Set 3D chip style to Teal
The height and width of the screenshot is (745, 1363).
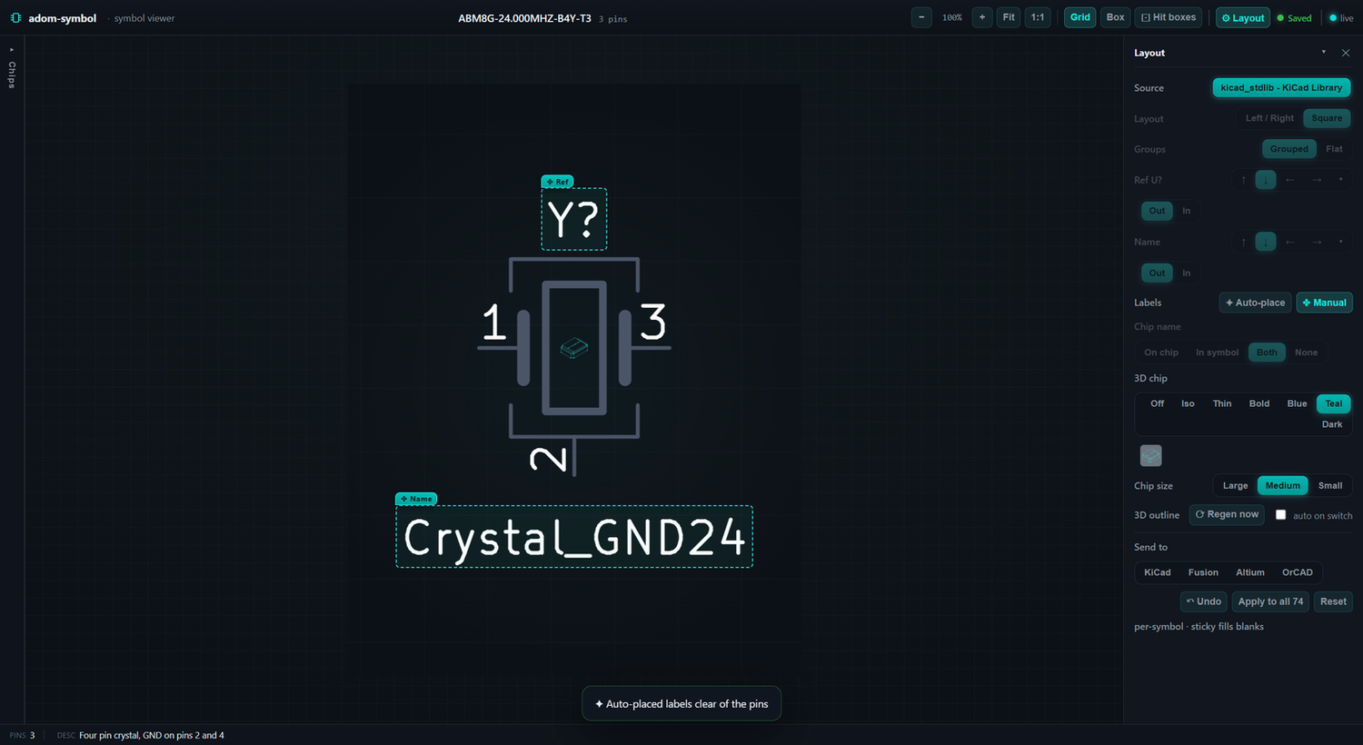point(1333,403)
